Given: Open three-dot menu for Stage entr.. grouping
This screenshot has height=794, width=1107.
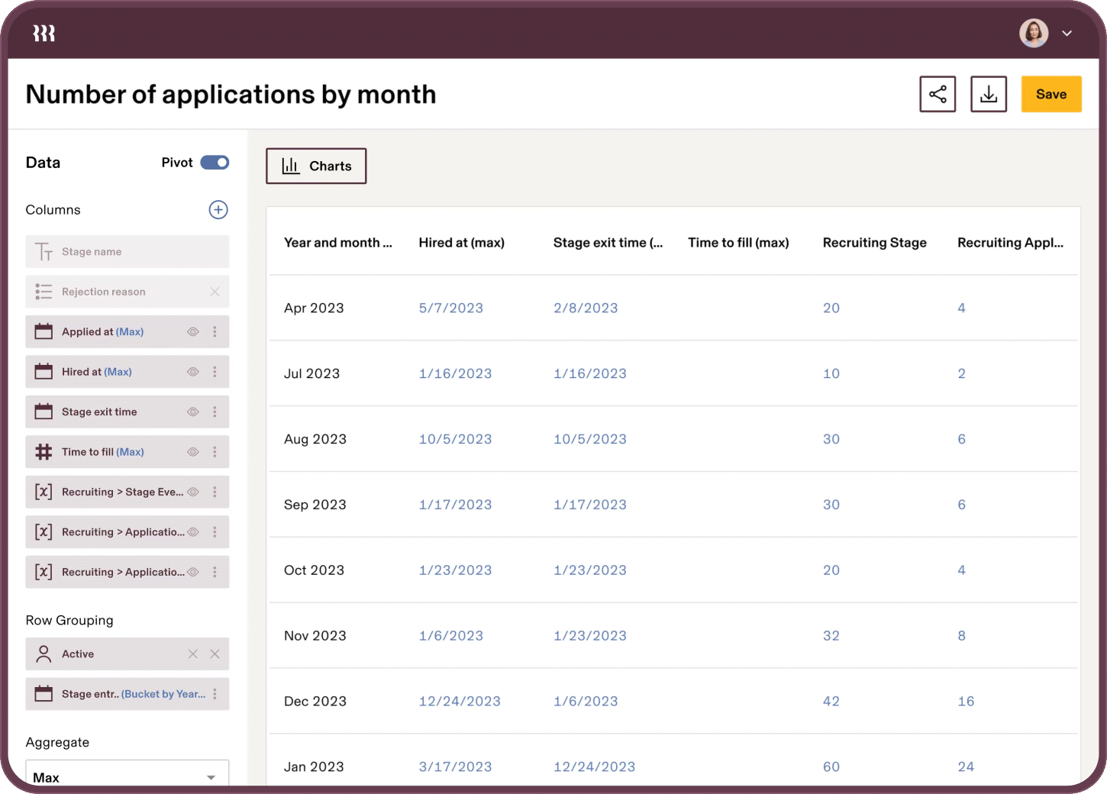Looking at the screenshot, I should 215,694.
